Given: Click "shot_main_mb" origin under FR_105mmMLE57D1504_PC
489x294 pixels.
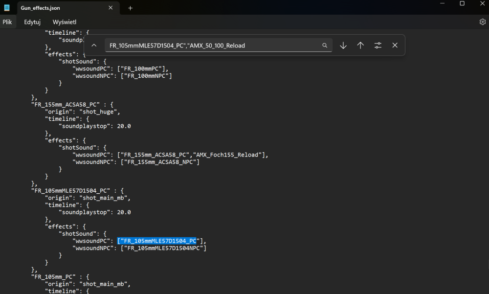Looking at the screenshot, I should [x=103, y=198].
